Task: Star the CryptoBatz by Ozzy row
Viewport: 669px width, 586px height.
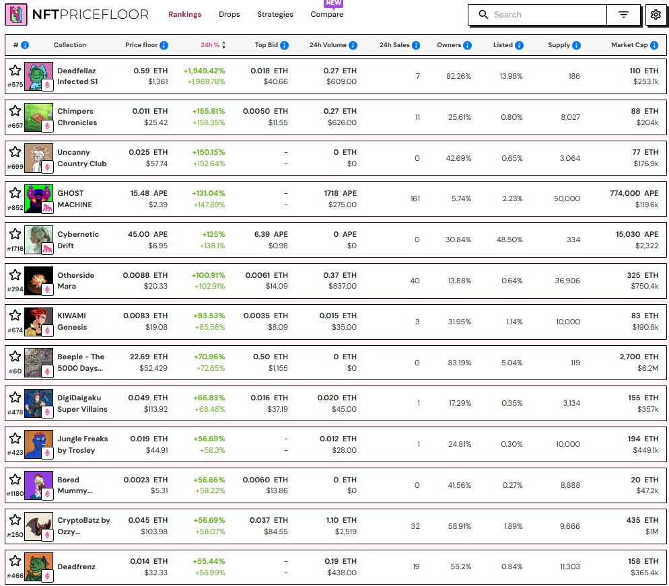Action: point(15,519)
